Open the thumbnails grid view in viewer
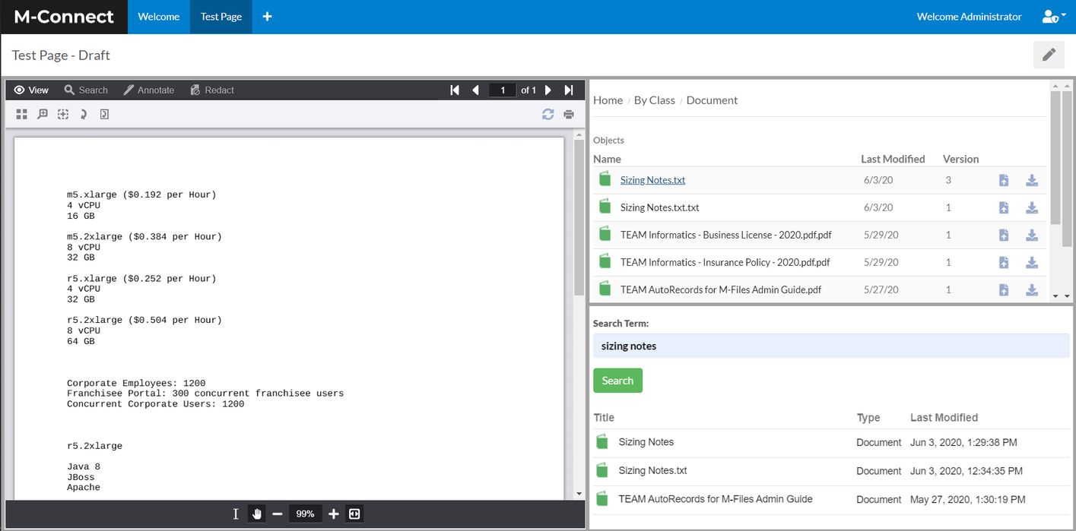This screenshot has height=531, width=1076. [x=21, y=114]
